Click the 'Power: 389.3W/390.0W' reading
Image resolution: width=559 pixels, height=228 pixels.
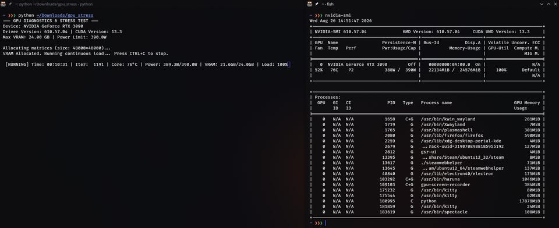tap(171, 65)
